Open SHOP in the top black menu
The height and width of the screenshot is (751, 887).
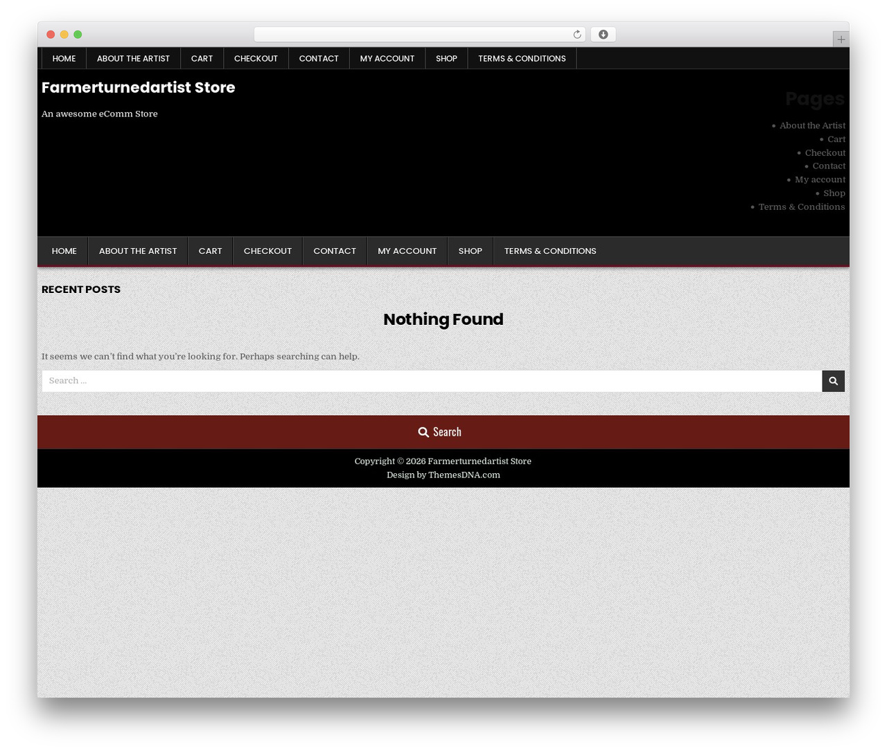(x=446, y=58)
